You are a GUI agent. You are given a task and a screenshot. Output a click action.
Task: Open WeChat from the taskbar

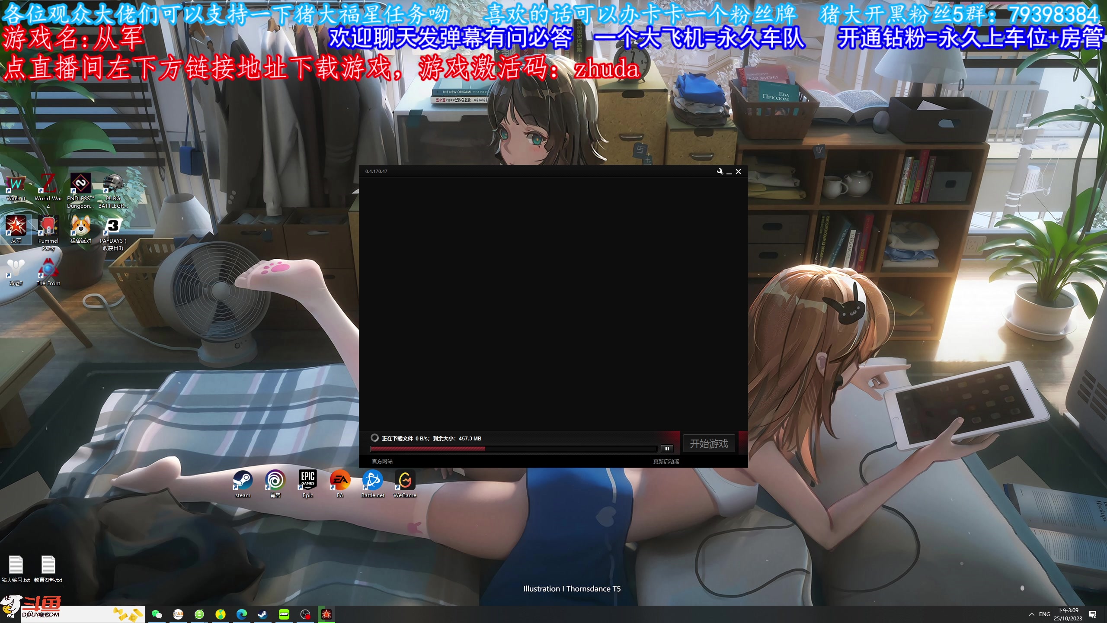(157, 614)
